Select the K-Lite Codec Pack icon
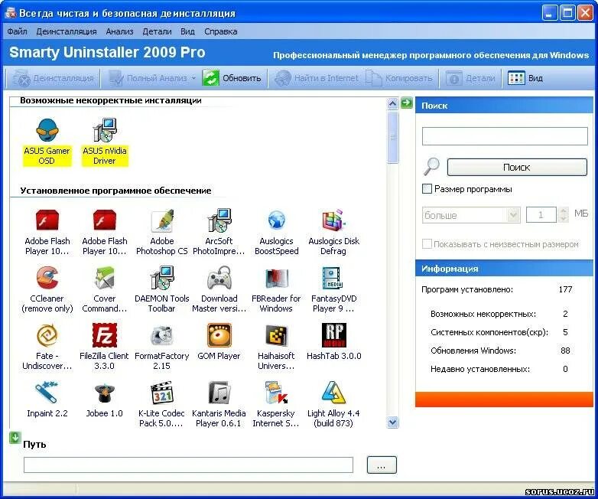598x499 pixels. (x=161, y=393)
